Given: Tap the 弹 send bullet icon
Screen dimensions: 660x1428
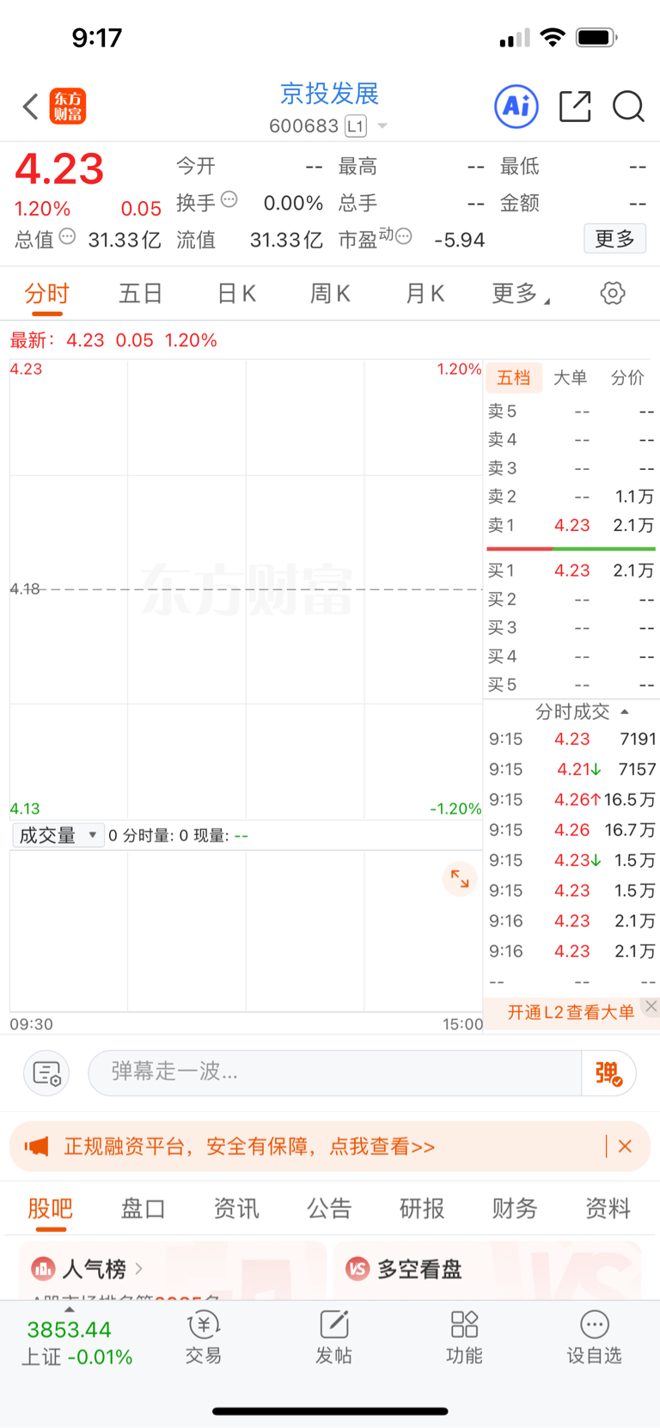Looking at the screenshot, I should (608, 1073).
